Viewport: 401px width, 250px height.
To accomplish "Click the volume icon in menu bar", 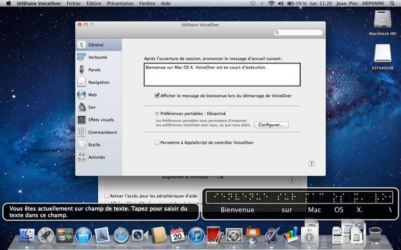I will point(281,3).
